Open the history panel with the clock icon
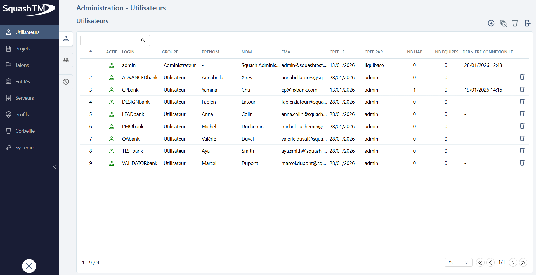Viewport: 536px width, 275px height. pos(66,81)
